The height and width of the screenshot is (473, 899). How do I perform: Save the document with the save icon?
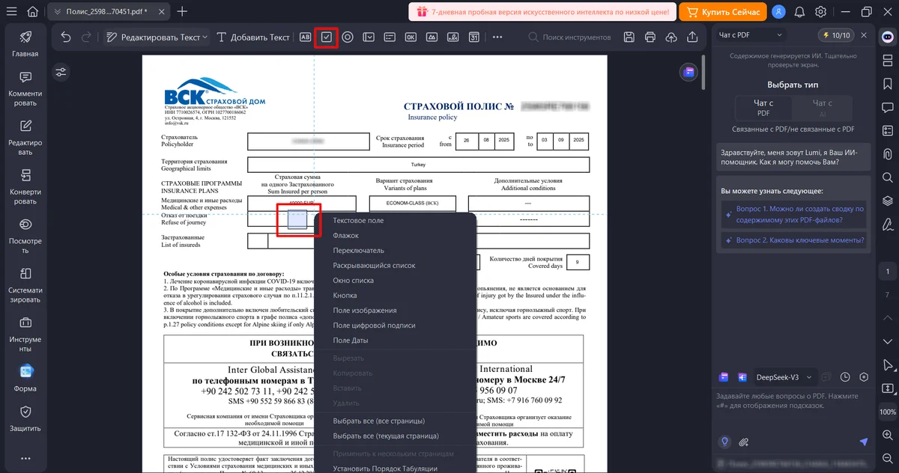point(629,37)
